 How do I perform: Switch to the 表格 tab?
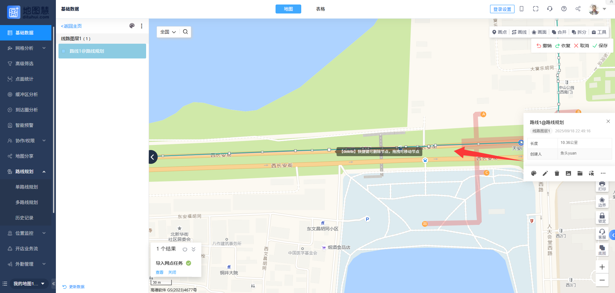click(320, 9)
